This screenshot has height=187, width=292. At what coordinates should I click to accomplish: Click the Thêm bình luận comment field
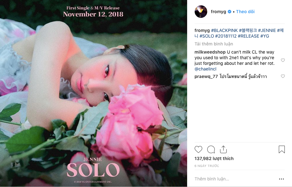(235, 179)
